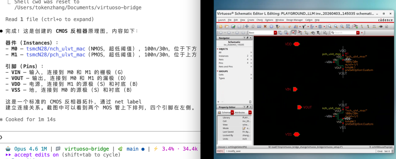Open the Design Manager menu

click(x=295, y=20)
